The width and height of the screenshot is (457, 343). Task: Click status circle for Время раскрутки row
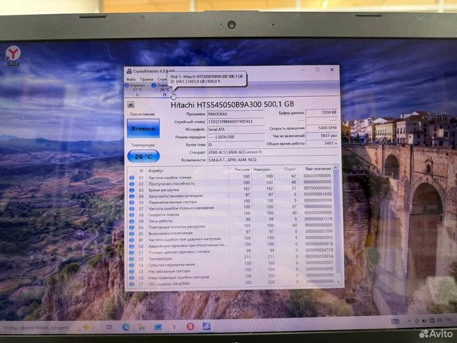point(132,190)
